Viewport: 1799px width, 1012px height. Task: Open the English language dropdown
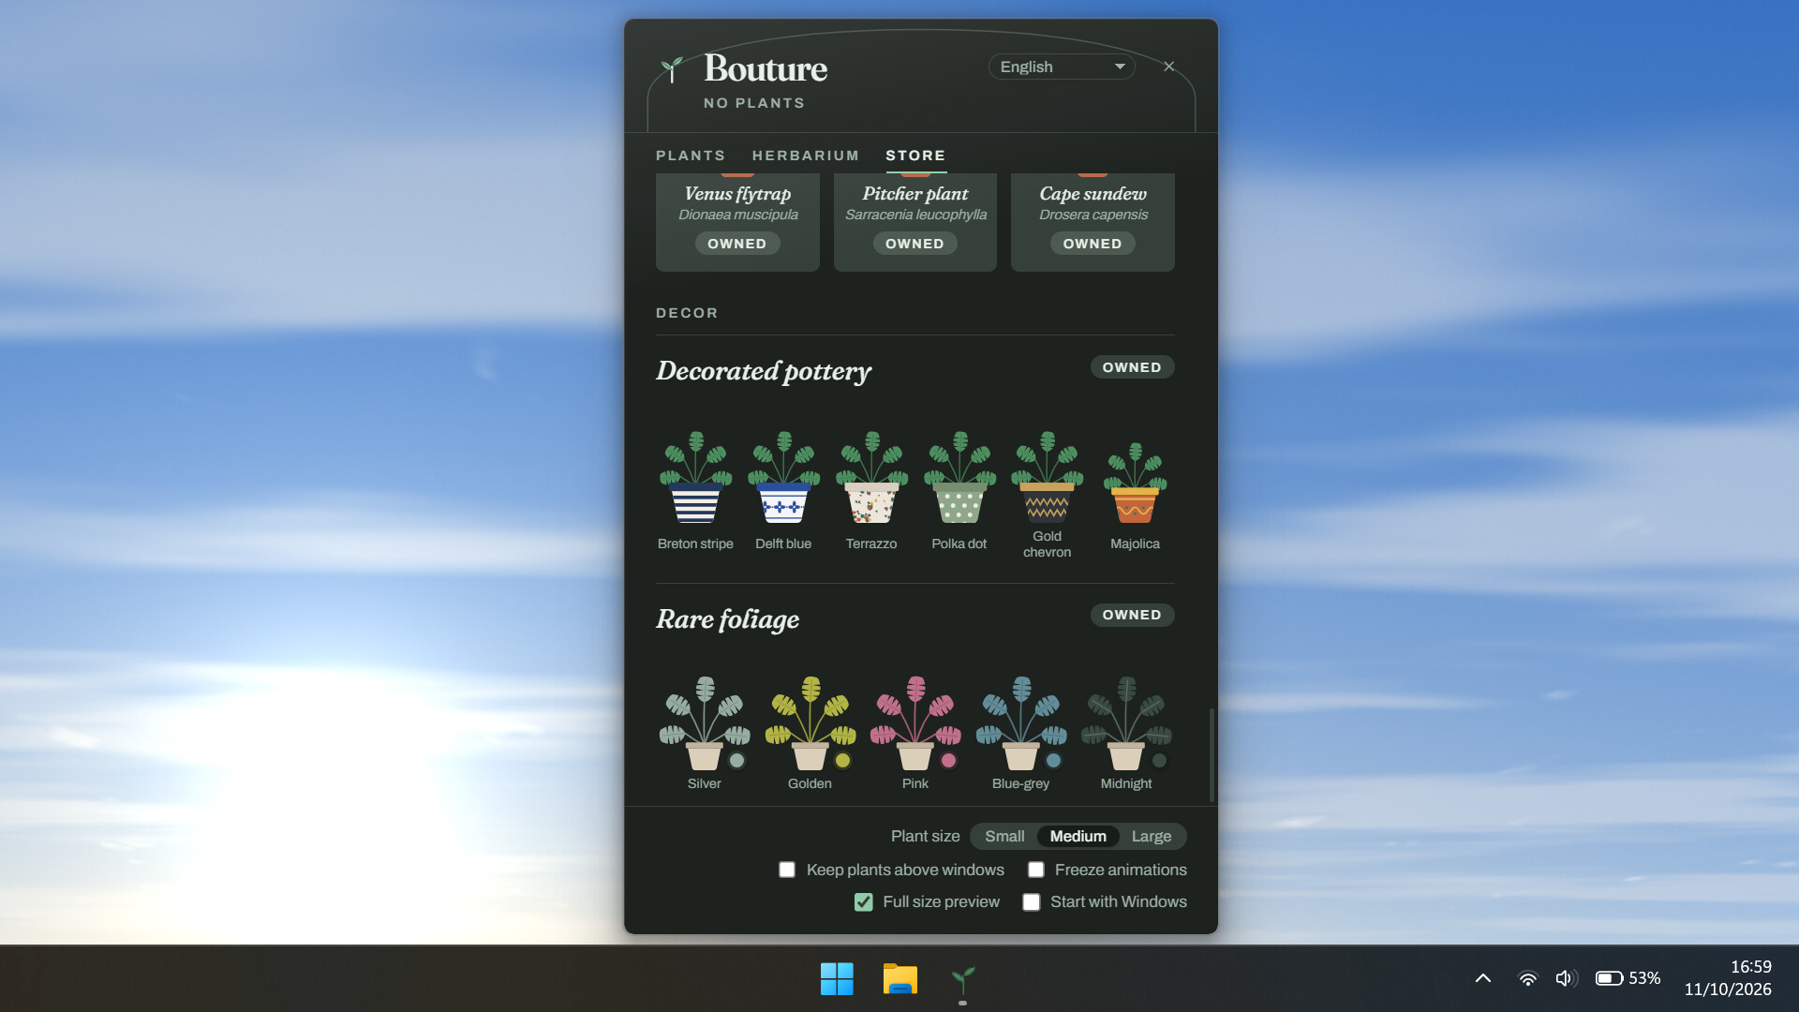[x=1062, y=67]
